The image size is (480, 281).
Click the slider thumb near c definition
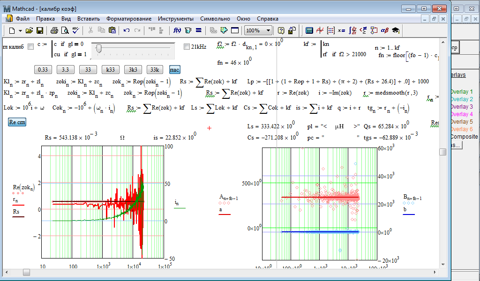(99, 48)
